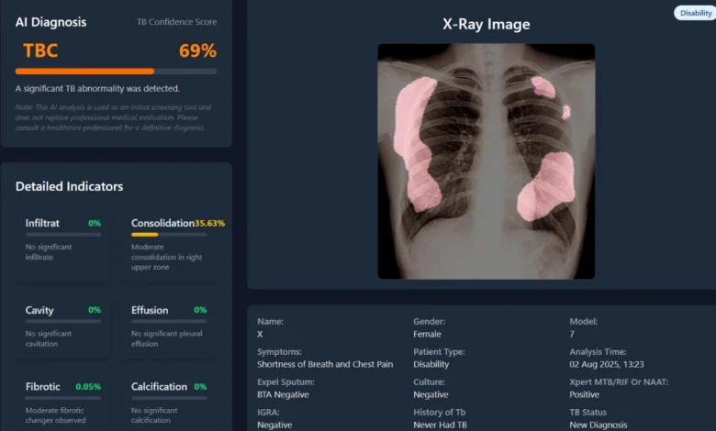Click the TBC diagnosis label
Image resolution: width=716 pixels, height=431 pixels.
[40, 50]
